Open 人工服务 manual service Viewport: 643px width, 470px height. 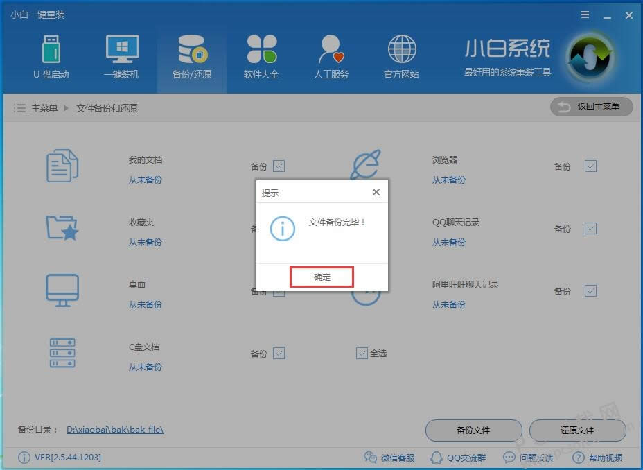point(331,57)
